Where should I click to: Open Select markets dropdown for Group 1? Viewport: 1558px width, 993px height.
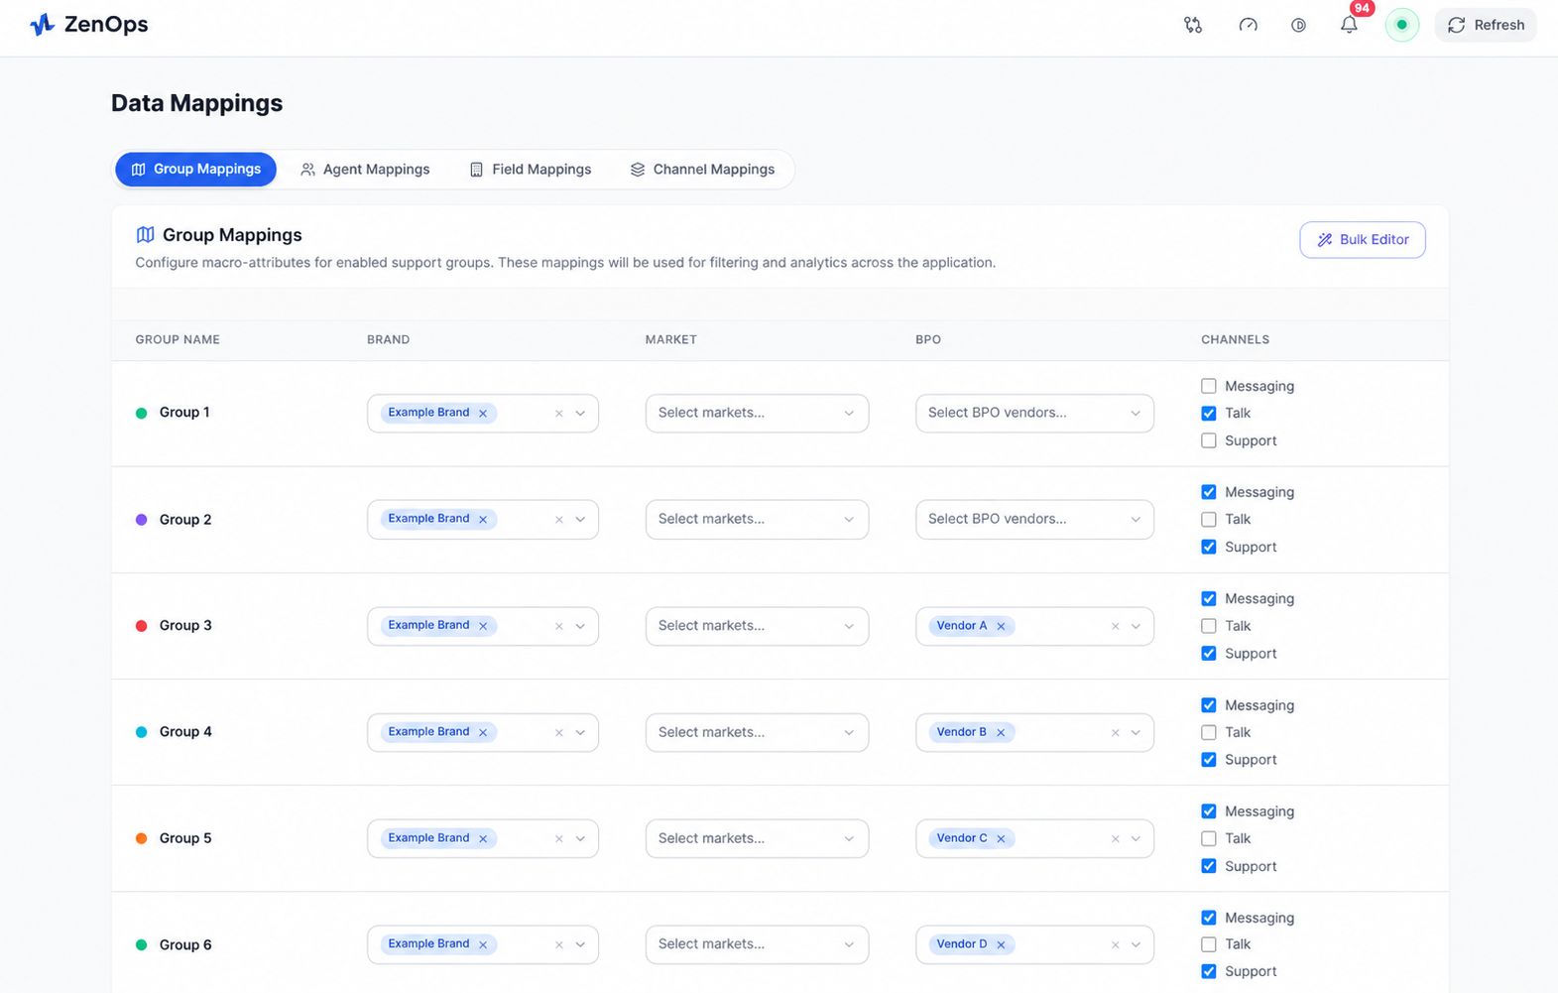pos(757,413)
